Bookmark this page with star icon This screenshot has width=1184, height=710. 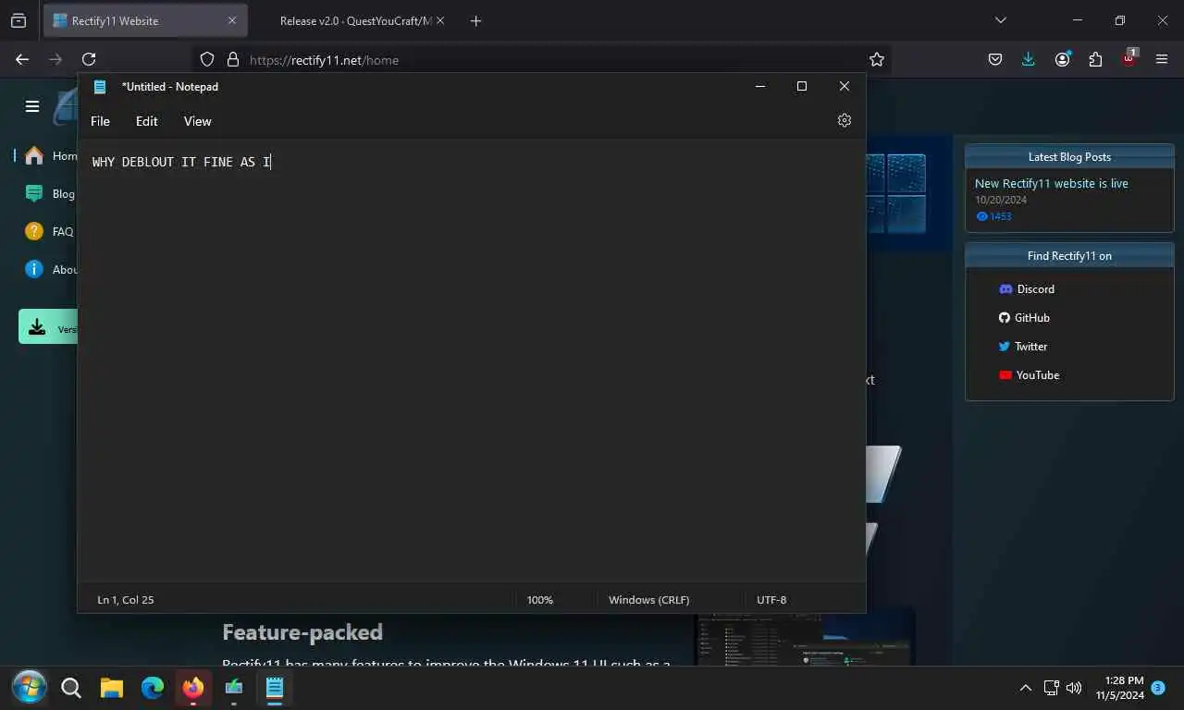(877, 59)
